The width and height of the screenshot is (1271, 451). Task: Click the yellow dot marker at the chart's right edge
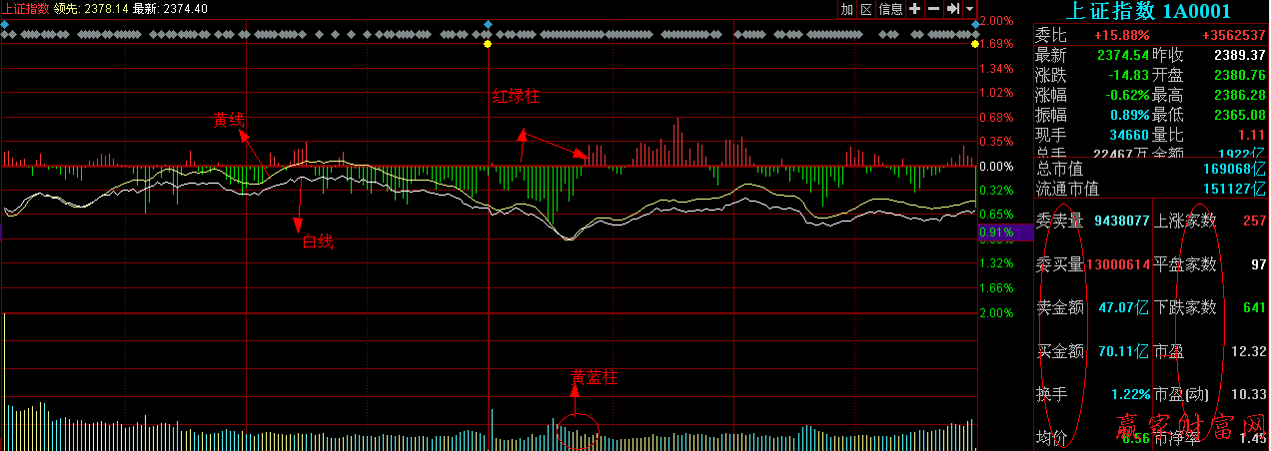(974, 44)
